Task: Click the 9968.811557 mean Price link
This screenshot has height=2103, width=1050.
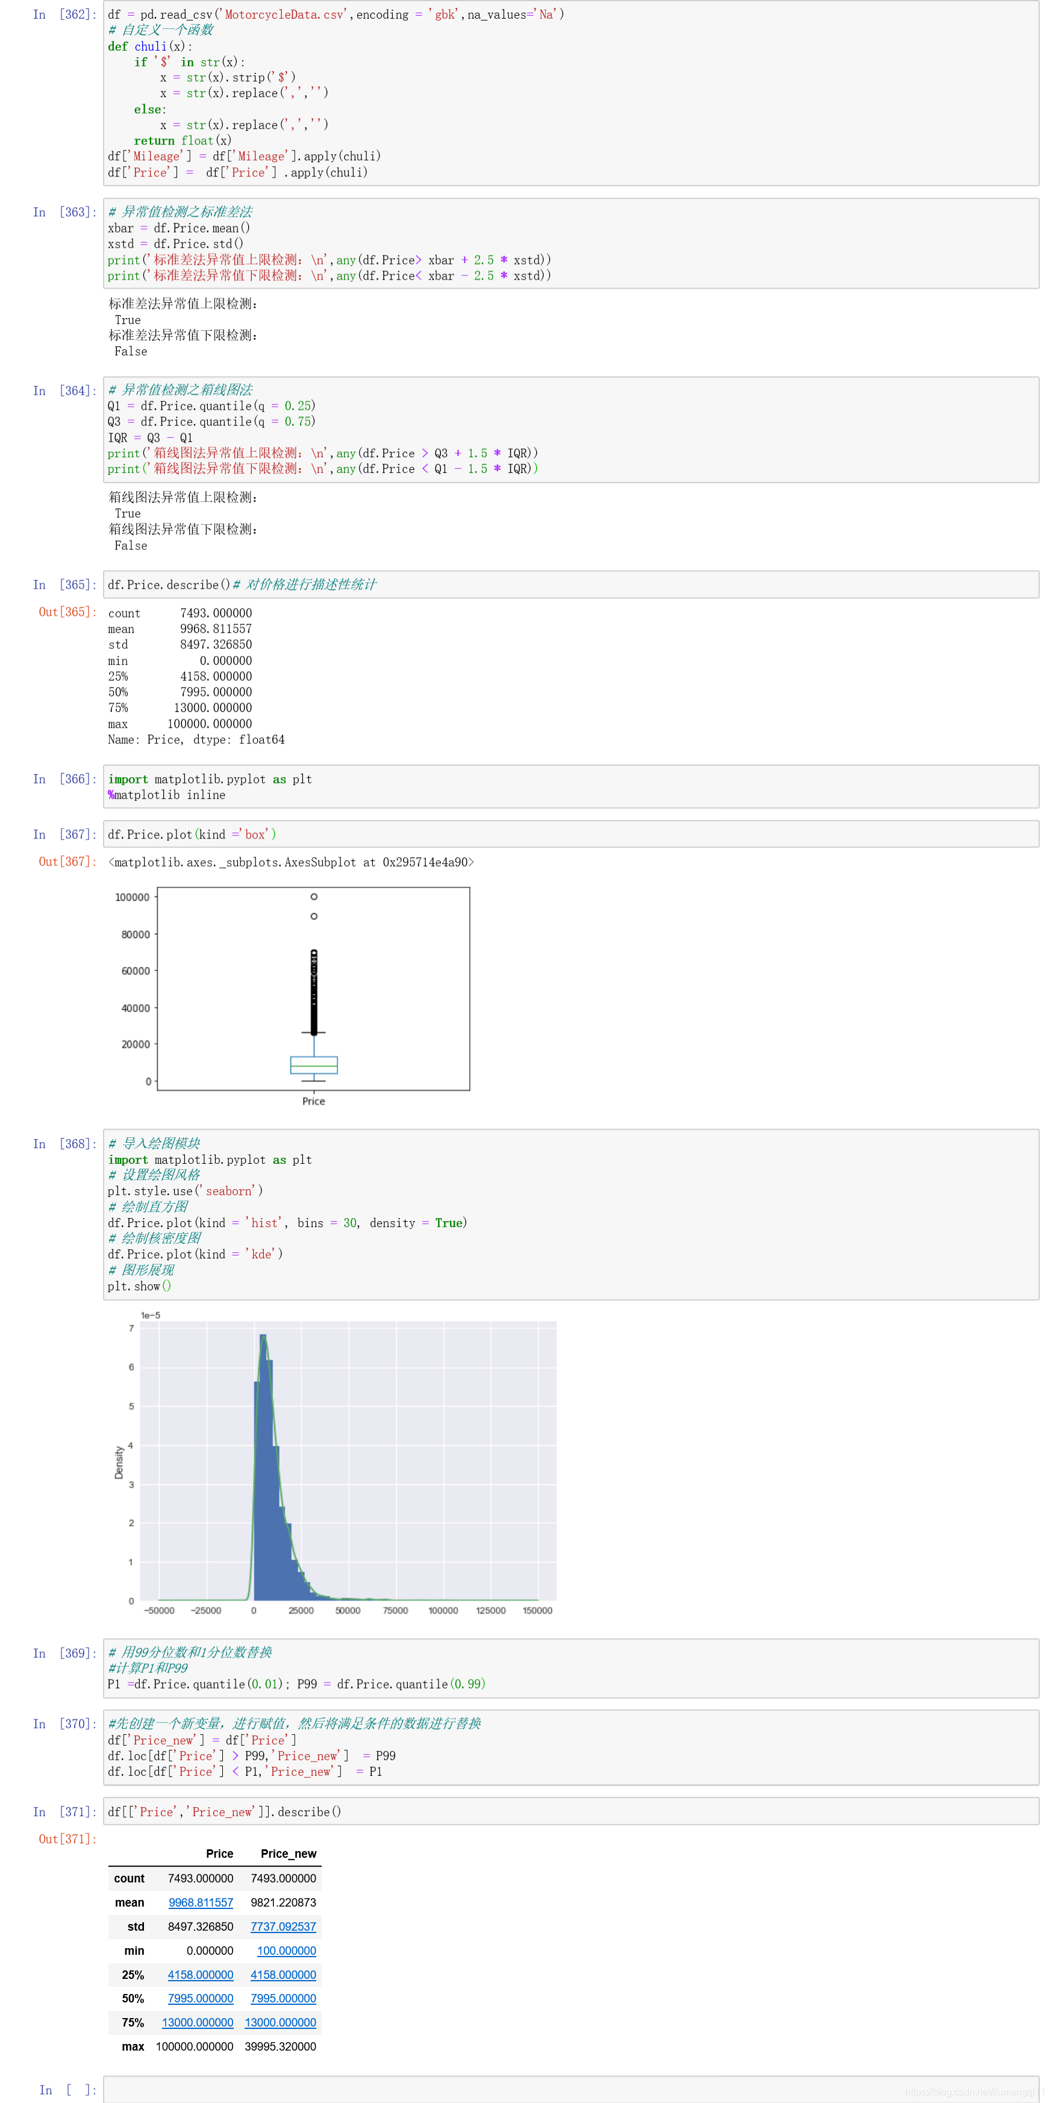Action: tap(201, 1902)
